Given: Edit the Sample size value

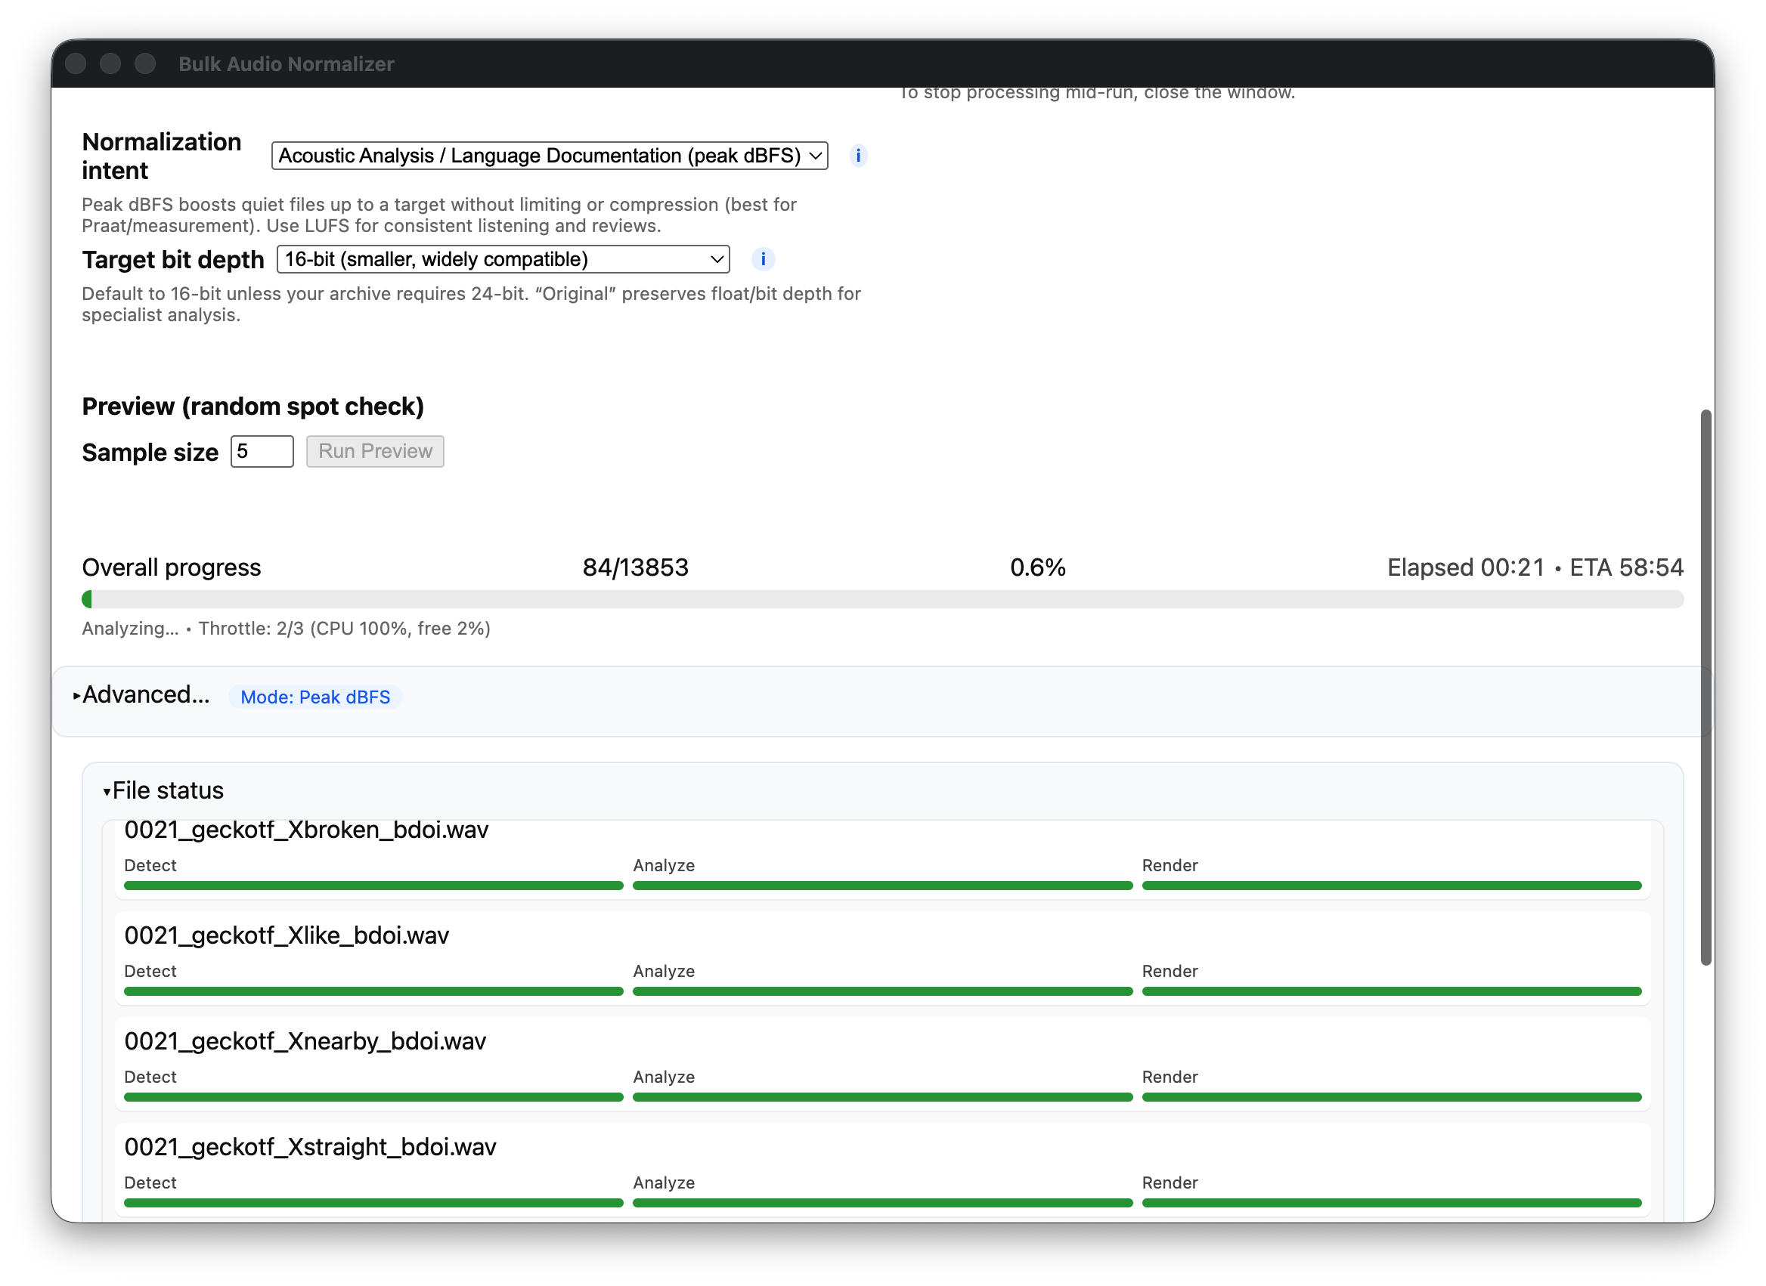Looking at the screenshot, I should click(262, 452).
